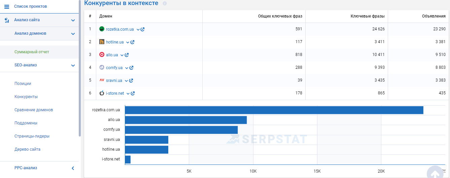
Task: Click the rozetka.com.ua favicon
Action: [x=102, y=29]
